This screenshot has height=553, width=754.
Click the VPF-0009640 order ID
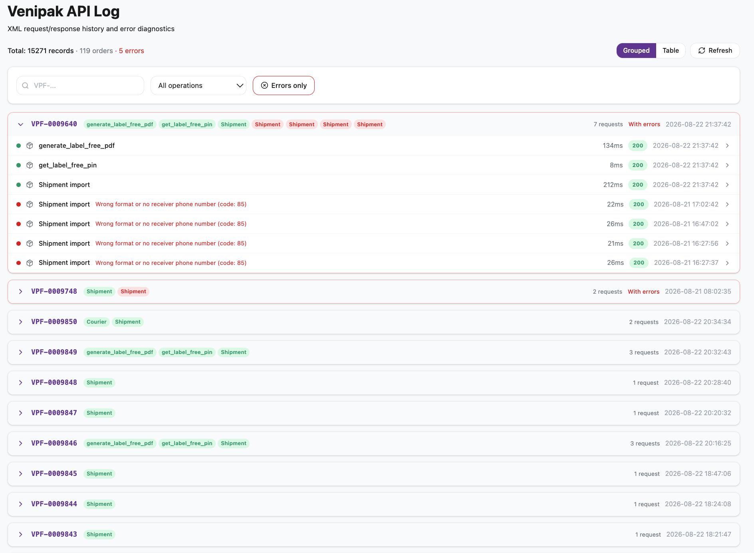coord(54,124)
